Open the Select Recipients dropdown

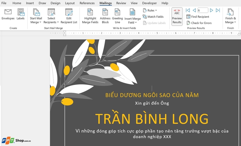[51, 16]
